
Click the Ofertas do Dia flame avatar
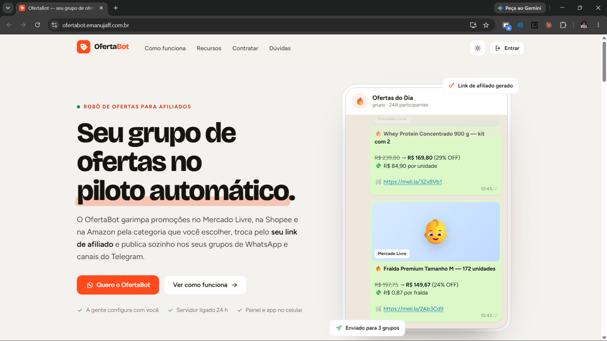[360, 101]
